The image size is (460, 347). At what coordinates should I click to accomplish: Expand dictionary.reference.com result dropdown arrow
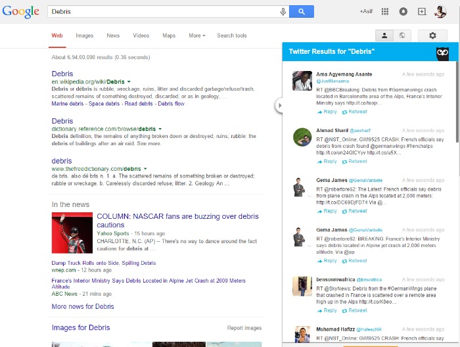click(160, 129)
